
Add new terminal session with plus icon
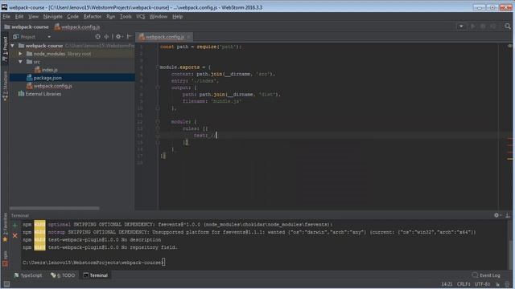[14, 225]
